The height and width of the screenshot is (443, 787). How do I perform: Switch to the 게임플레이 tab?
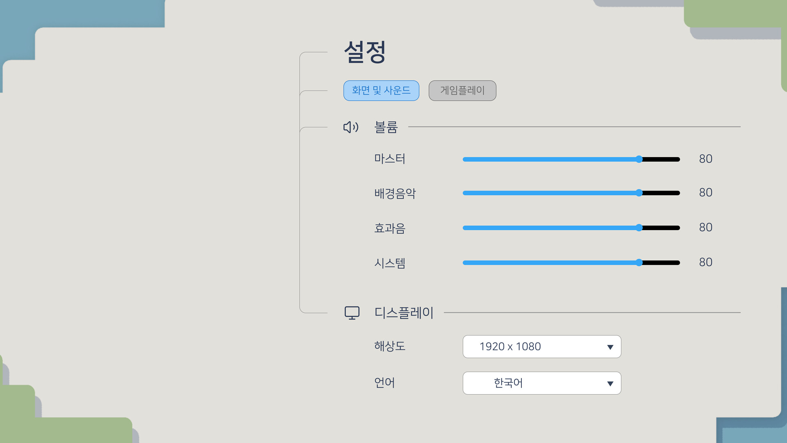click(x=462, y=91)
